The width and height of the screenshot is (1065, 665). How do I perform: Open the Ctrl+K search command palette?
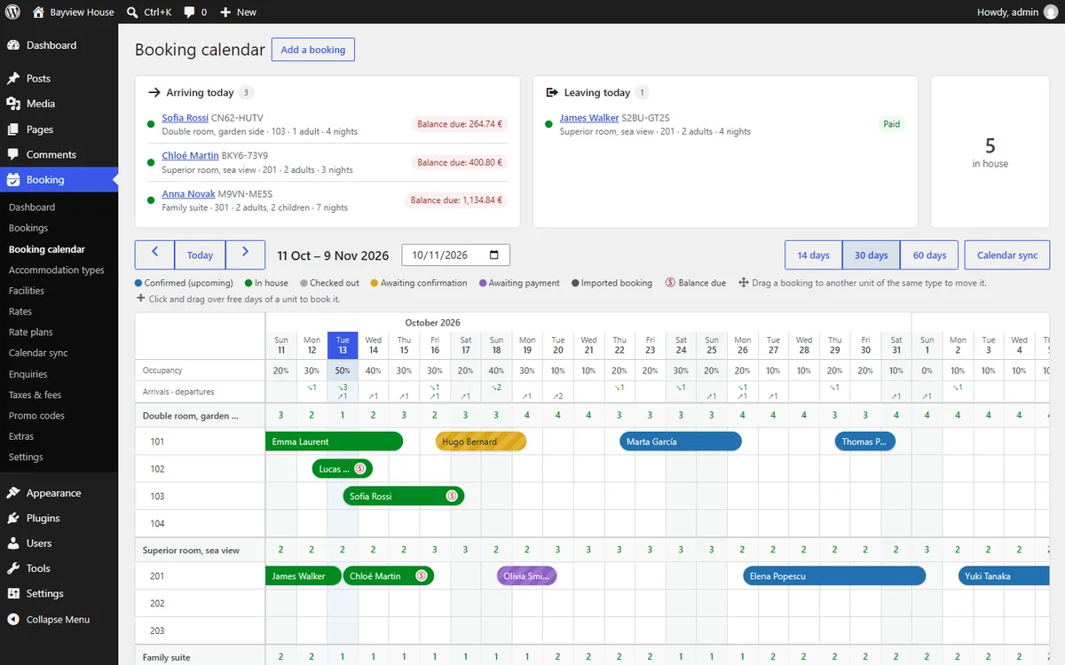[x=148, y=12]
